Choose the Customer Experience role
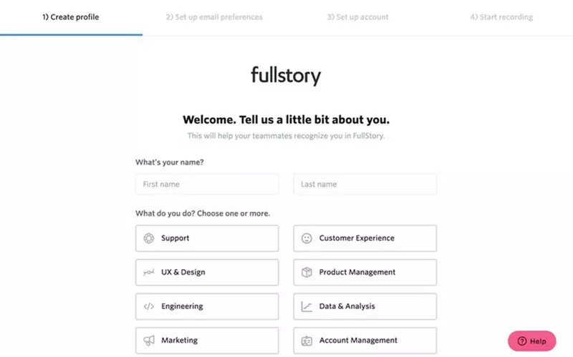 [x=365, y=238]
